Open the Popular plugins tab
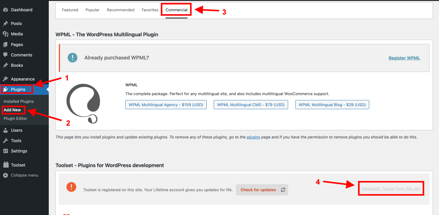Viewport: 439px width, 215px height. click(93, 10)
